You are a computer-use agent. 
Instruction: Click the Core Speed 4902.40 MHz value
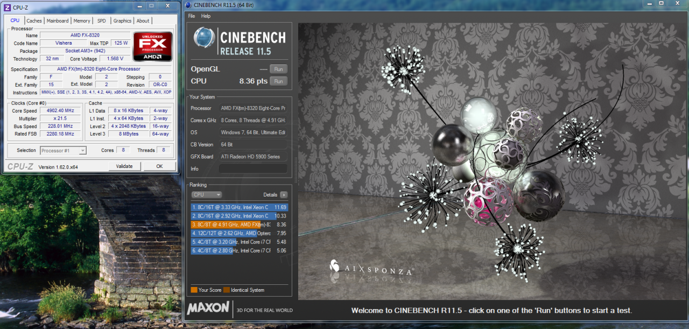[60, 110]
